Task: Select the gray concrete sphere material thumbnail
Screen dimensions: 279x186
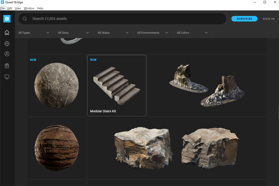Action: (56, 85)
